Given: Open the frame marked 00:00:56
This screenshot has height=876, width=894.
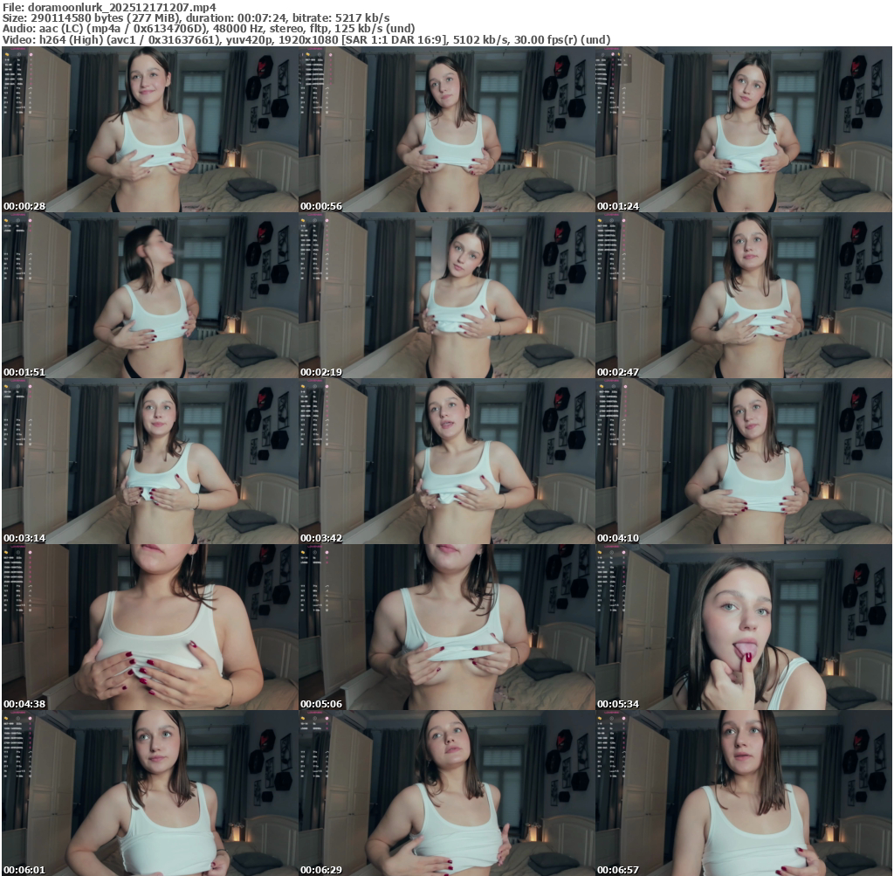Looking at the screenshot, I should (446, 130).
